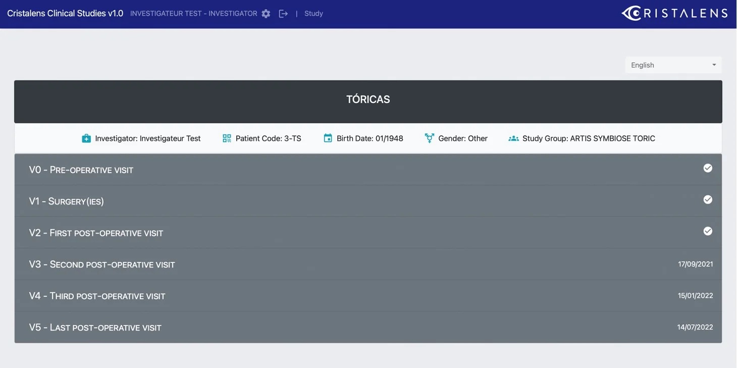Click the 14/07/2022 date on V5
The image size is (737, 368).
point(695,327)
